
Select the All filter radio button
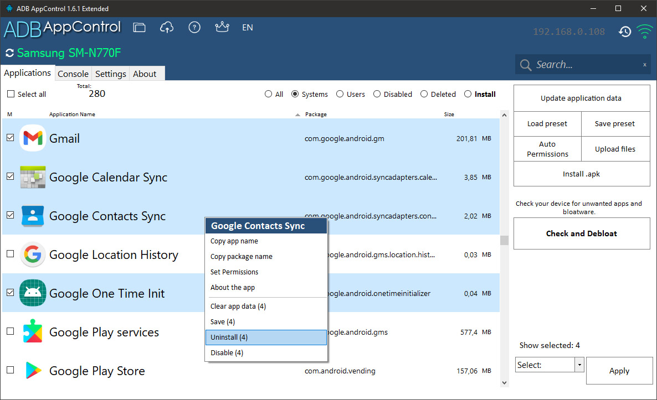268,94
